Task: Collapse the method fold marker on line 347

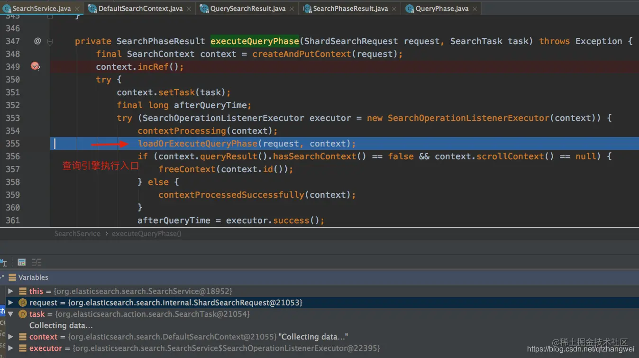Action: [x=50, y=41]
